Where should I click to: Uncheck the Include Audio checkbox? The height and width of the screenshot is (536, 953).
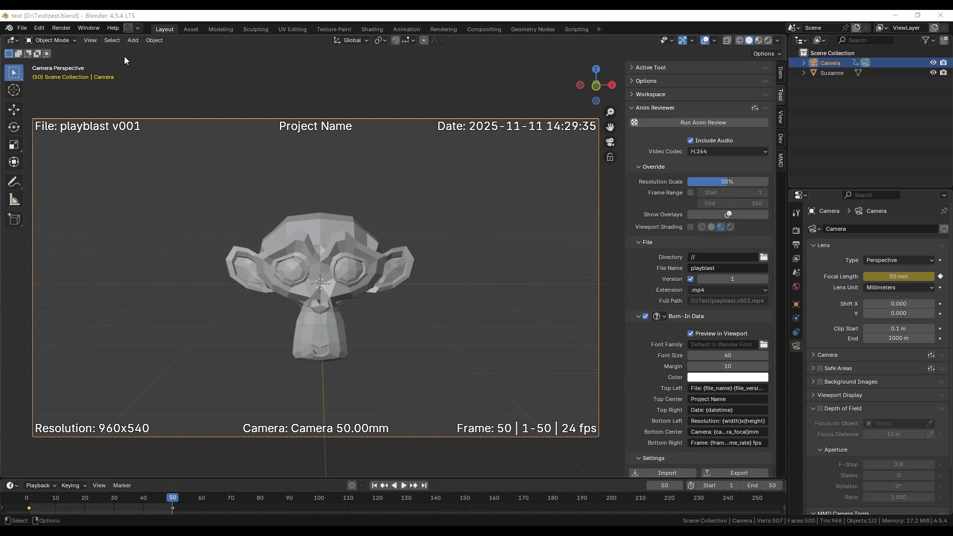[x=690, y=140]
